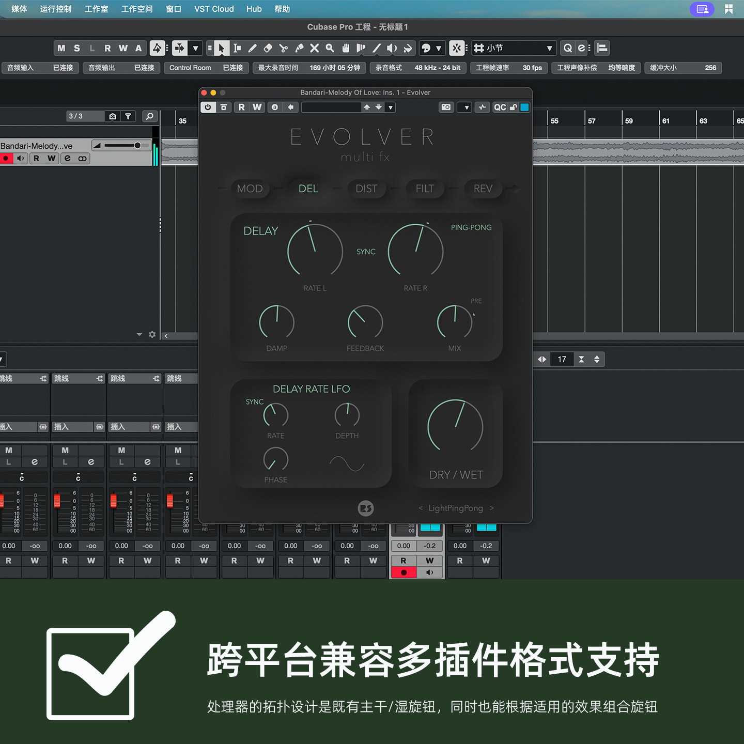
Task: Switch A/B setting in plugin header
Action: click(x=275, y=107)
